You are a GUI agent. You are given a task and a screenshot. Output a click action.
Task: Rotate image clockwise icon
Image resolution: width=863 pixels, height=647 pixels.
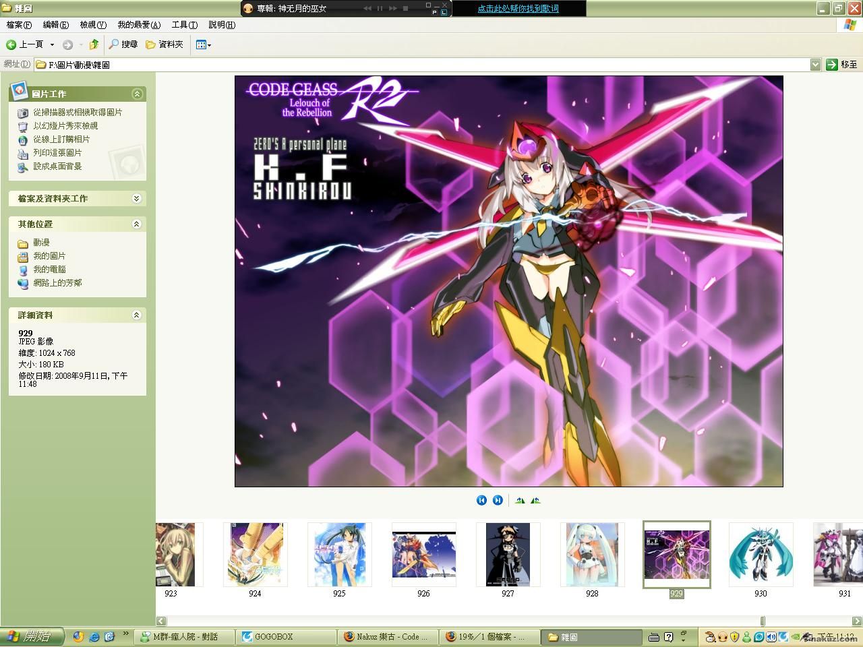tap(519, 500)
